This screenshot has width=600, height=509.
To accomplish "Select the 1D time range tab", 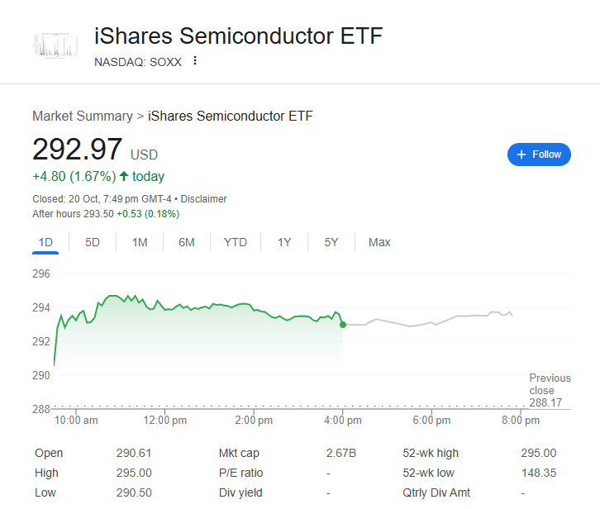I will tap(45, 242).
